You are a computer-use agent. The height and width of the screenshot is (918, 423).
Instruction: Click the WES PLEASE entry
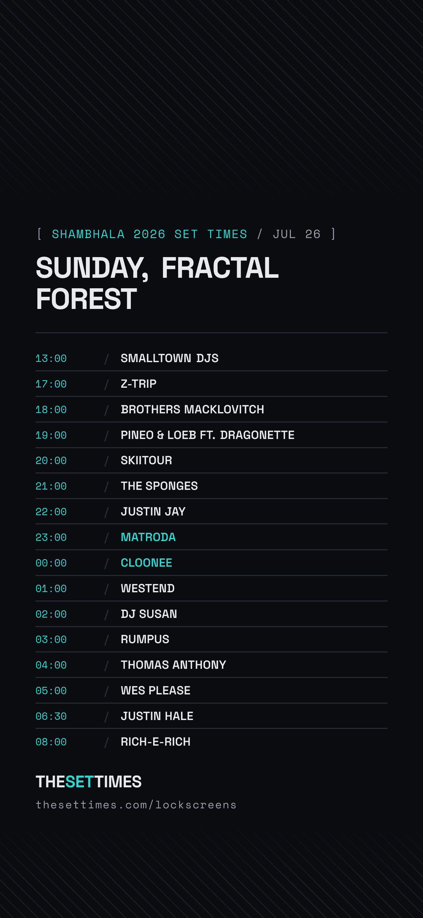click(x=211, y=691)
